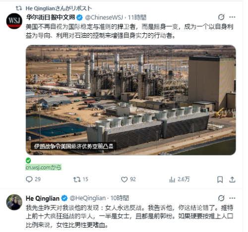The height and width of the screenshot is (232, 248).
Task: Bookmark the ChineseWSJ post
Action: click(x=220, y=179)
